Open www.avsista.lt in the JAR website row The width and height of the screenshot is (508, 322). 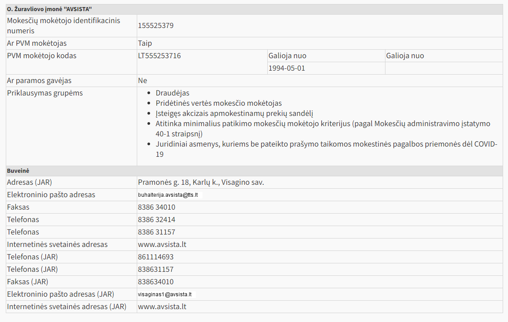point(162,307)
